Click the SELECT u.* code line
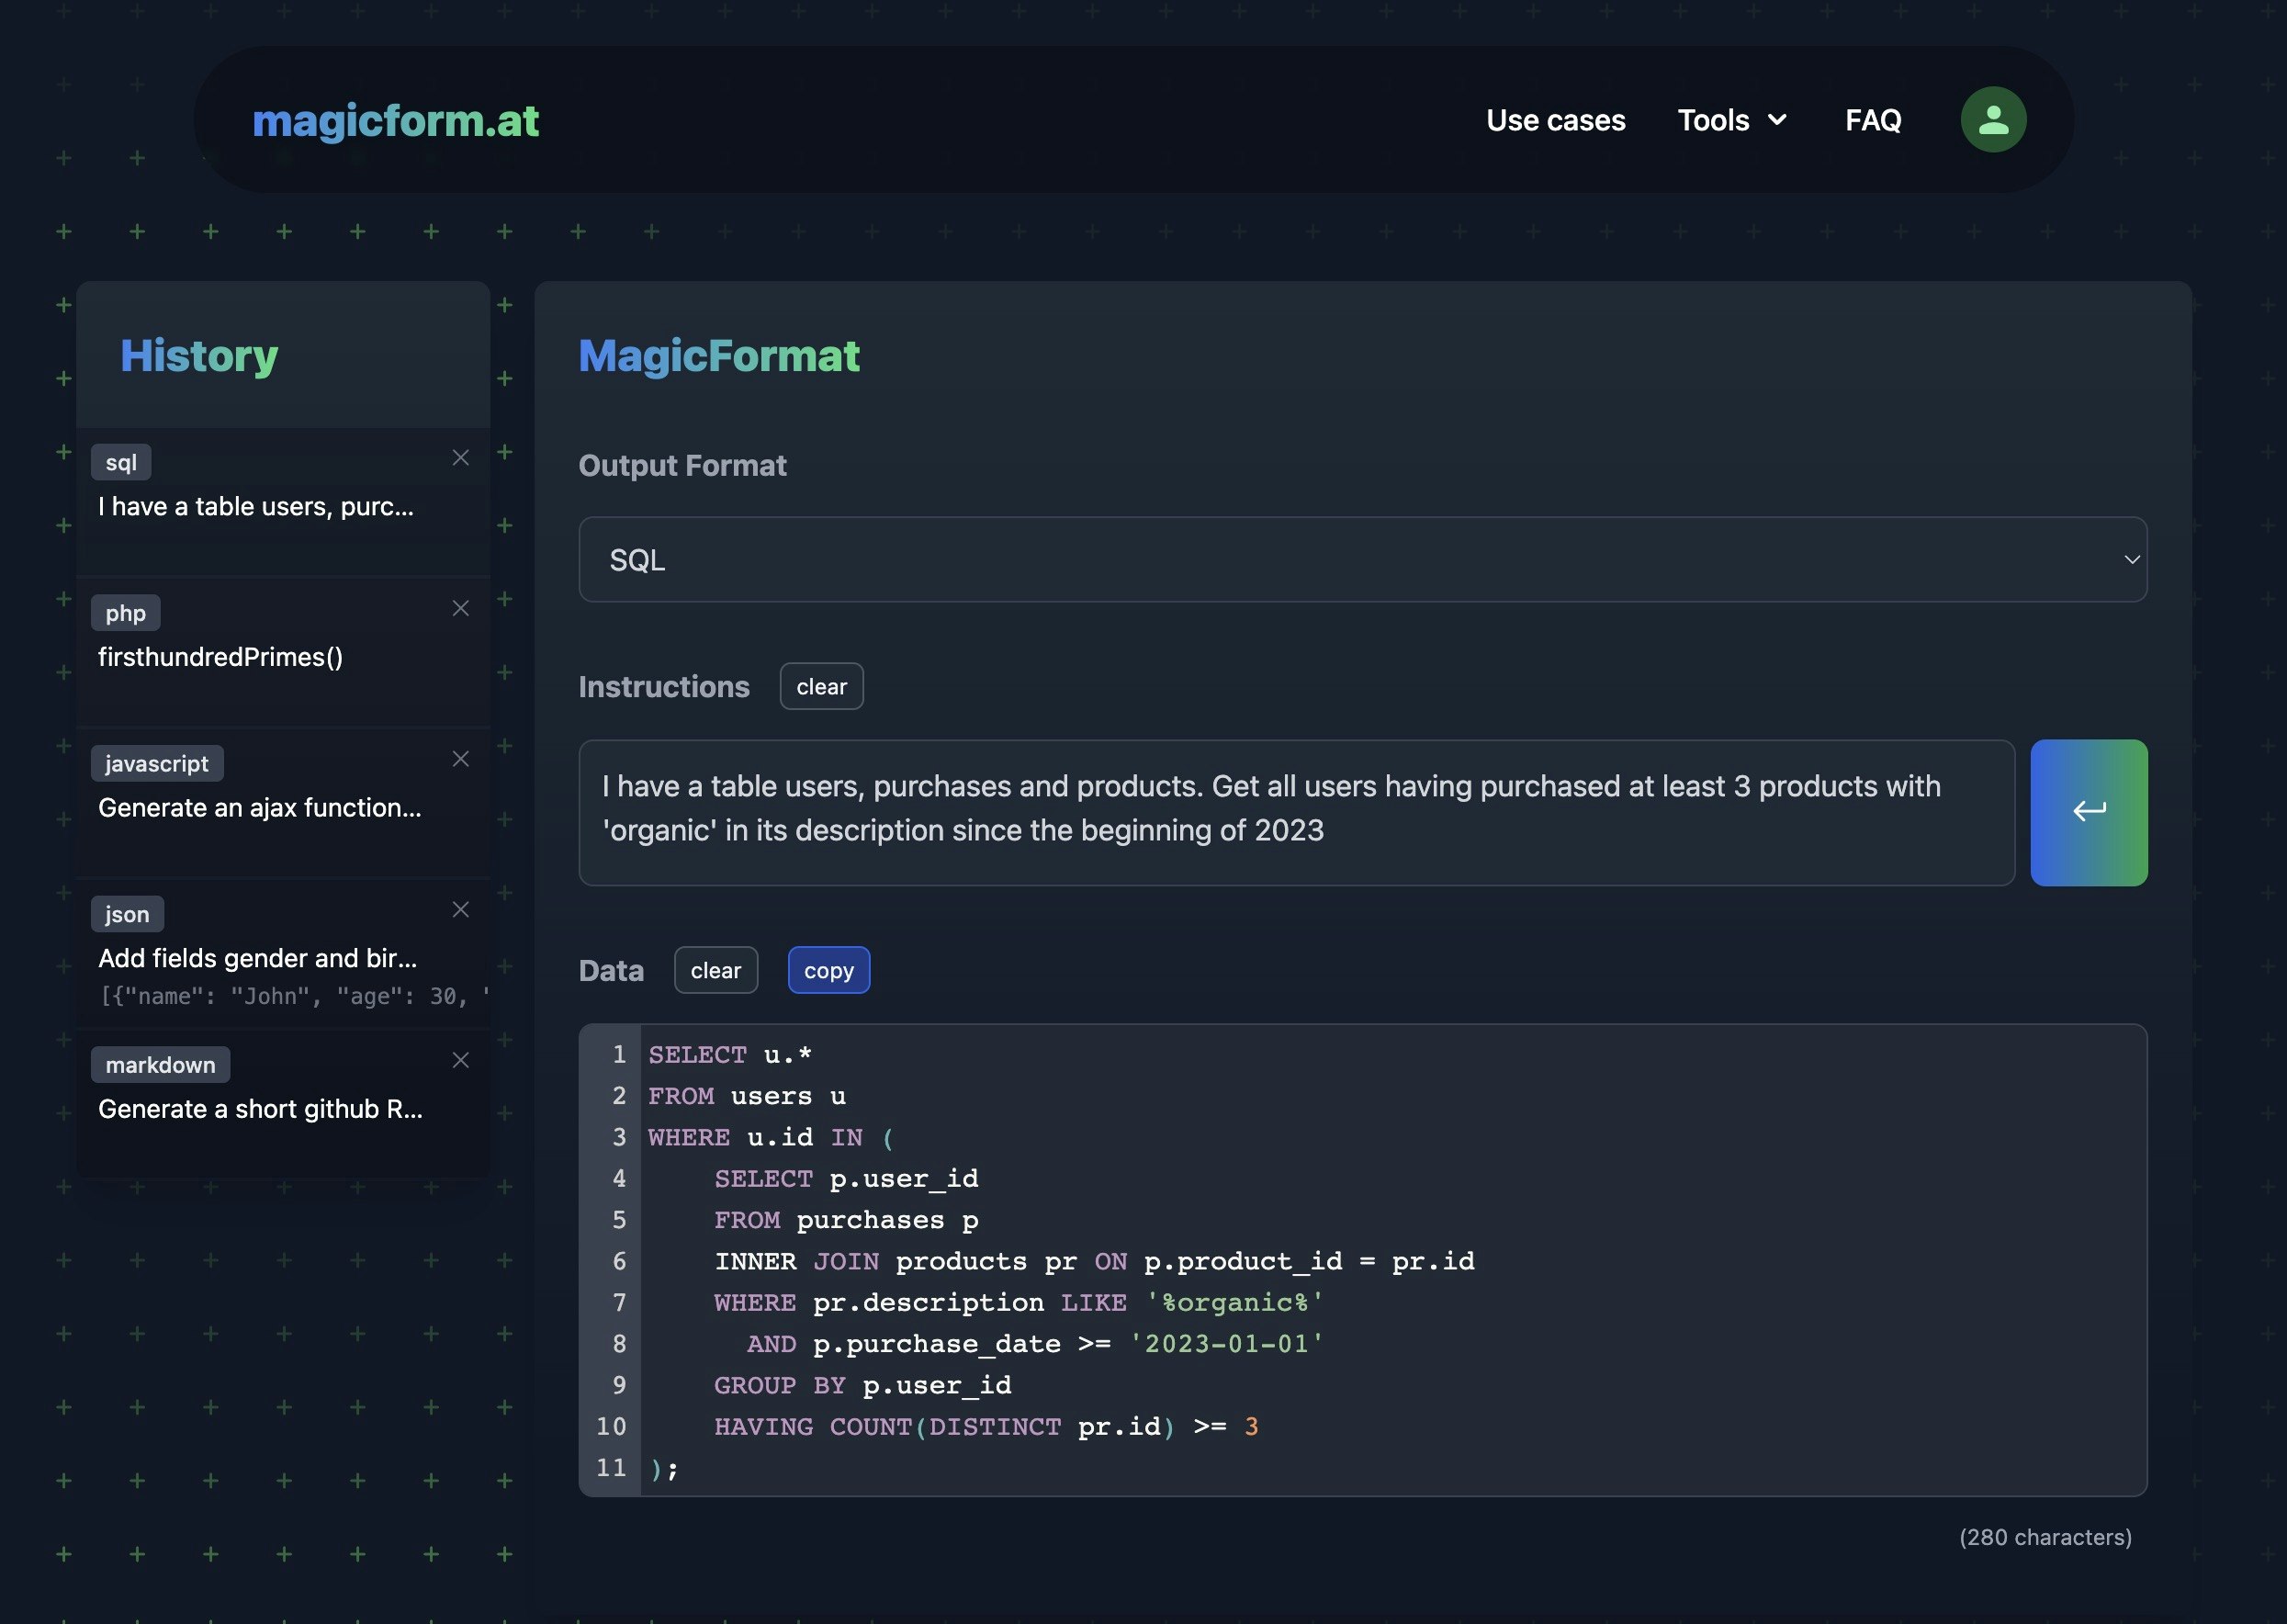The width and height of the screenshot is (2287, 1624). click(x=730, y=1055)
